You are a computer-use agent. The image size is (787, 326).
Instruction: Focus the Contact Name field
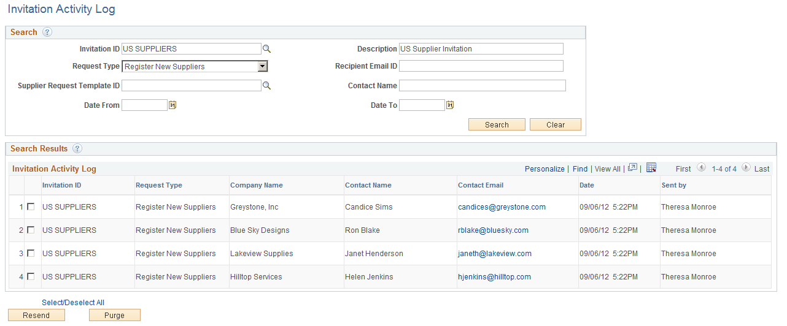483,86
